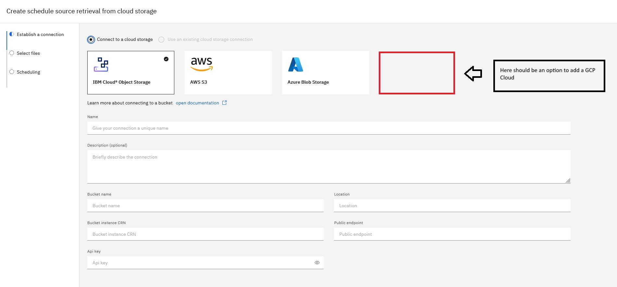Click the Establish a connection step icon
This screenshot has width=617, height=287.
(x=12, y=34)
